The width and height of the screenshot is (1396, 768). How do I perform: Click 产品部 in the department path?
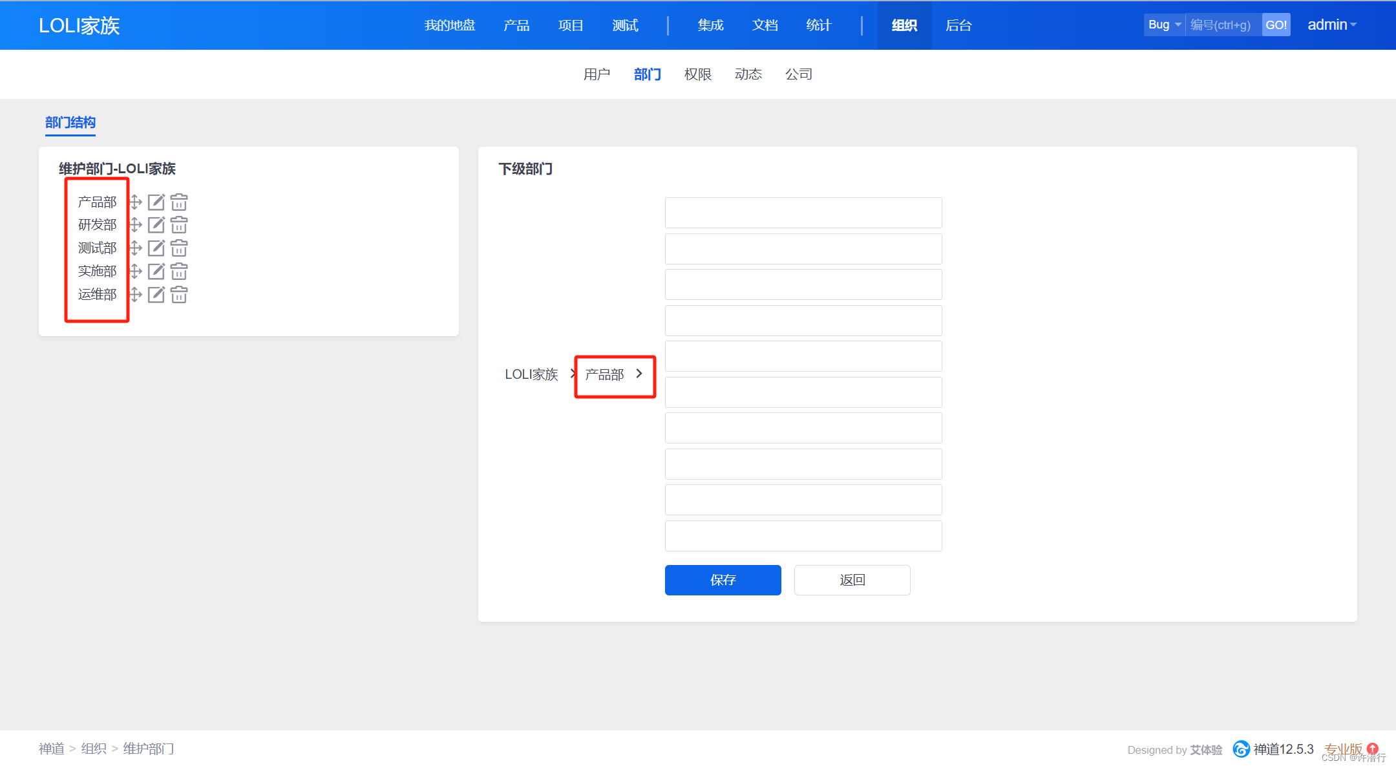[x=604, y=374]
